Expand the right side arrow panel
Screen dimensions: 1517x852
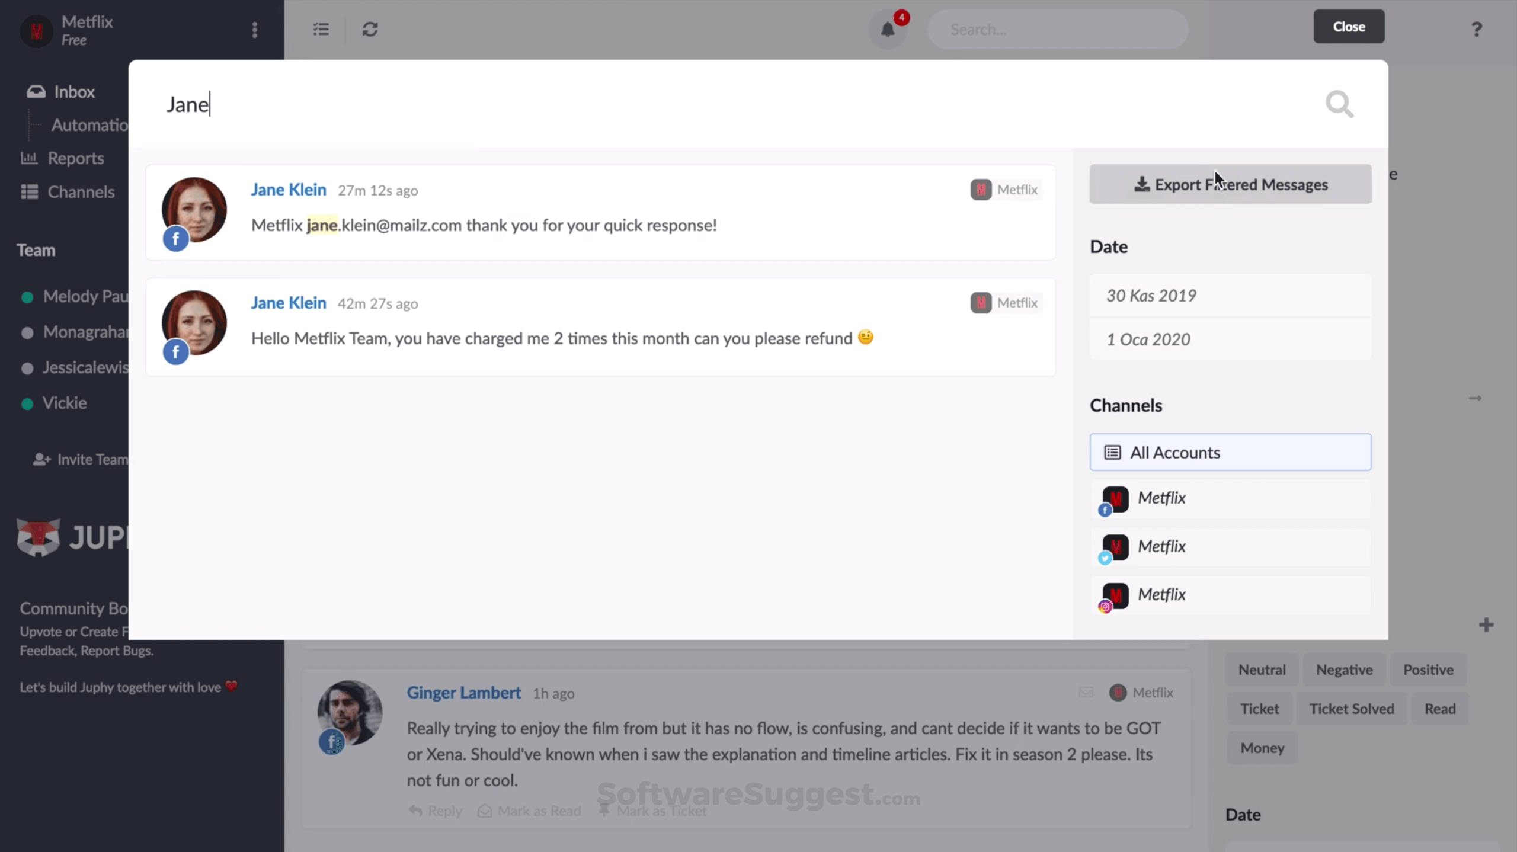(1476, 398)
